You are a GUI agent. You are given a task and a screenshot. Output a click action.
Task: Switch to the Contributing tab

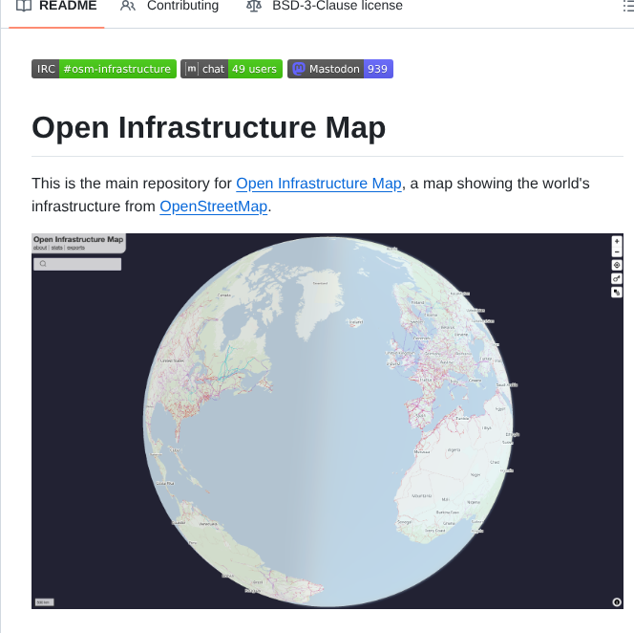point(169,7)
